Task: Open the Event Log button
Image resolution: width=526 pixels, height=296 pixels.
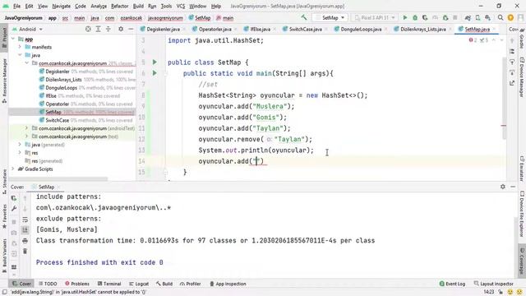Action: tap(452, 284)
